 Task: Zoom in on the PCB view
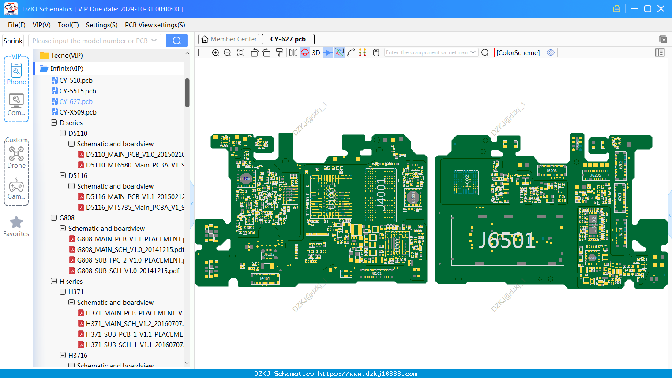pos(216,52)
